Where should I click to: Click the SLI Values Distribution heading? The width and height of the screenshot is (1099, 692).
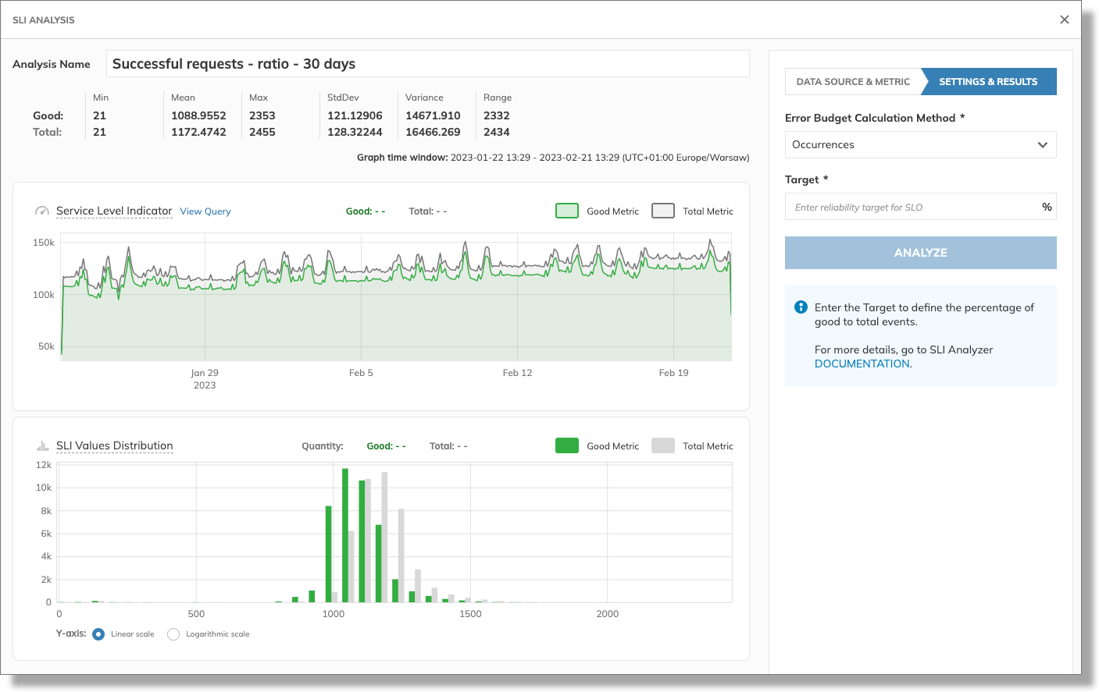tap(115, 445)
